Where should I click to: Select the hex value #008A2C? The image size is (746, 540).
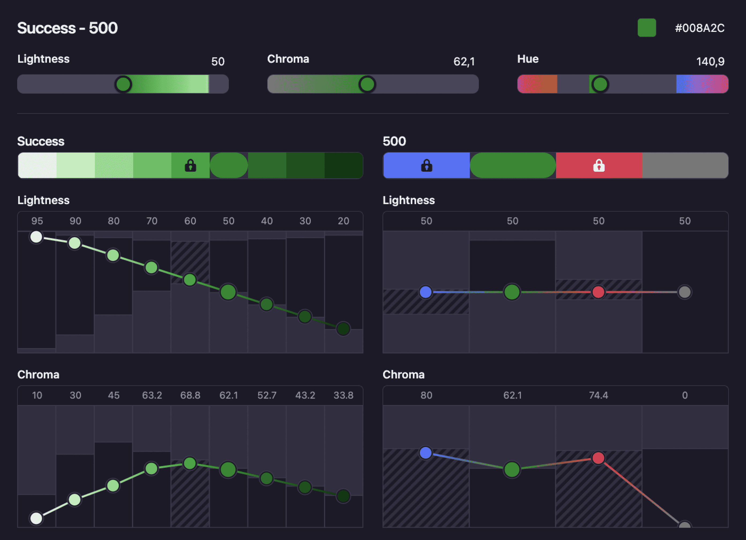(700, 29)
